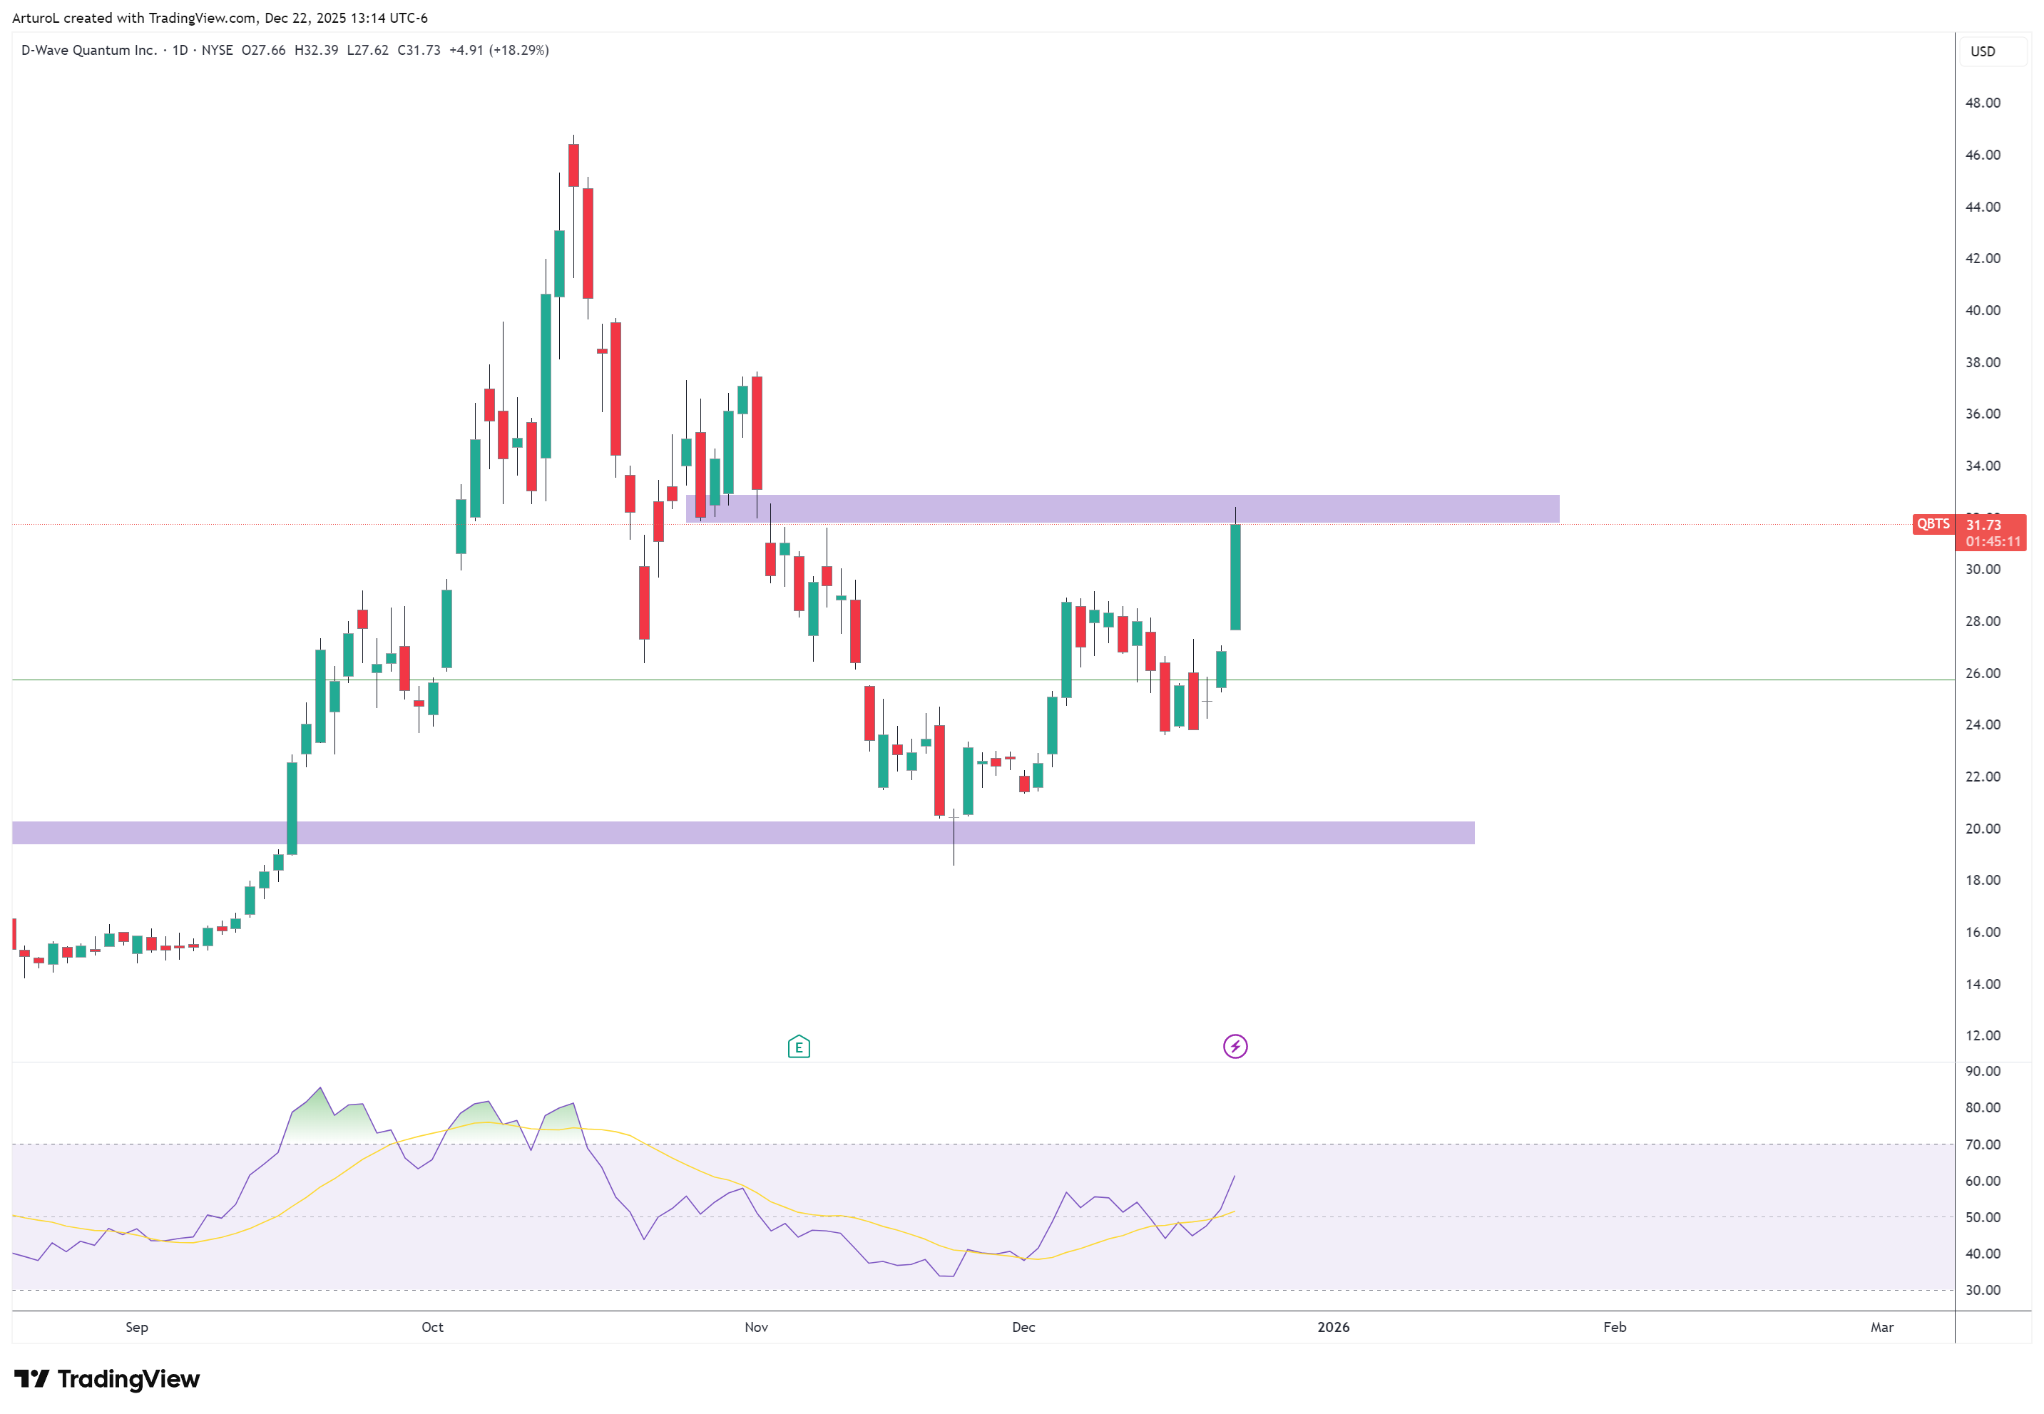
Task: Click the NYSE exchange label
Action: (x=217, y=51)
